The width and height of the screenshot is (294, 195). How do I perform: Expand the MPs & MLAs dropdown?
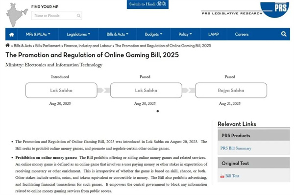coord(38,34)
